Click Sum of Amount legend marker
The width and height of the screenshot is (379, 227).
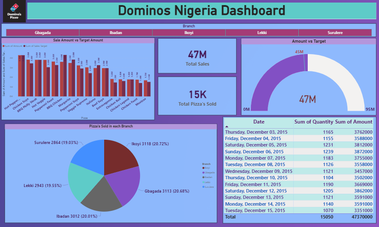point(4,46)
